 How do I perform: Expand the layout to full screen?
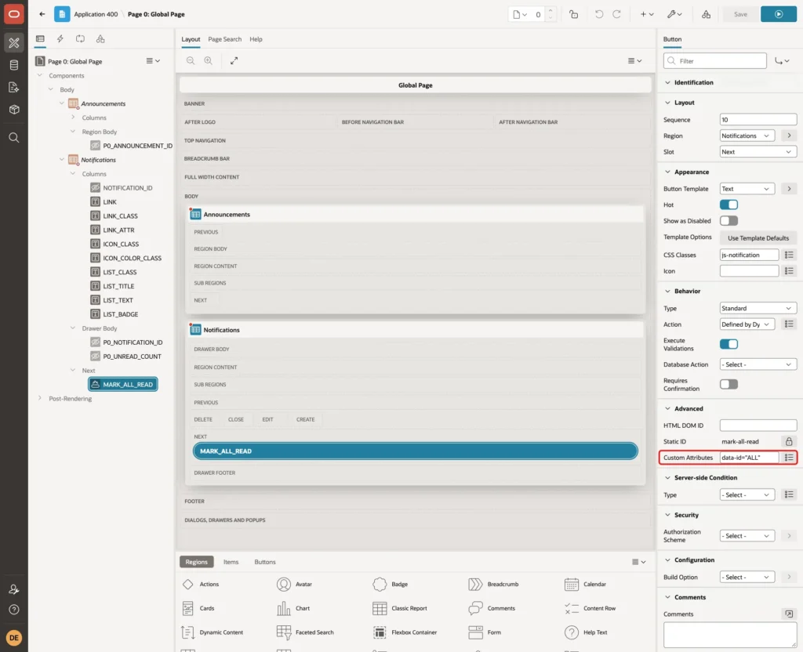(234, 60)
